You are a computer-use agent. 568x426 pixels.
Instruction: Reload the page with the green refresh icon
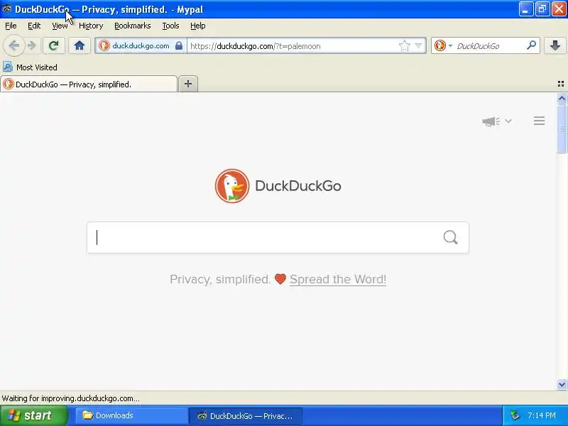click(54, 45)
